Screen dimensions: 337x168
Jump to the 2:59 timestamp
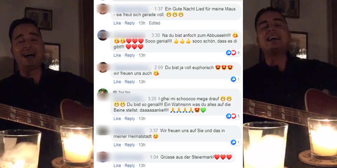point(158,68)
